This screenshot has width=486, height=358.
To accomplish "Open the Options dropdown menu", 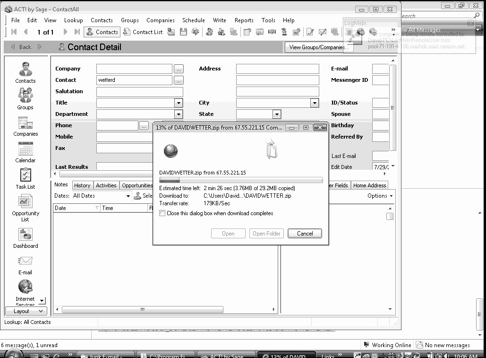I will [x=380, y=196].
